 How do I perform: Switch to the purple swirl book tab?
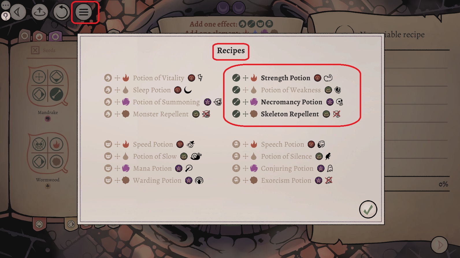[55, 37]
